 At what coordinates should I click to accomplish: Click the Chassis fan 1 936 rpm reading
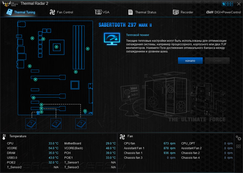point(169,153)
